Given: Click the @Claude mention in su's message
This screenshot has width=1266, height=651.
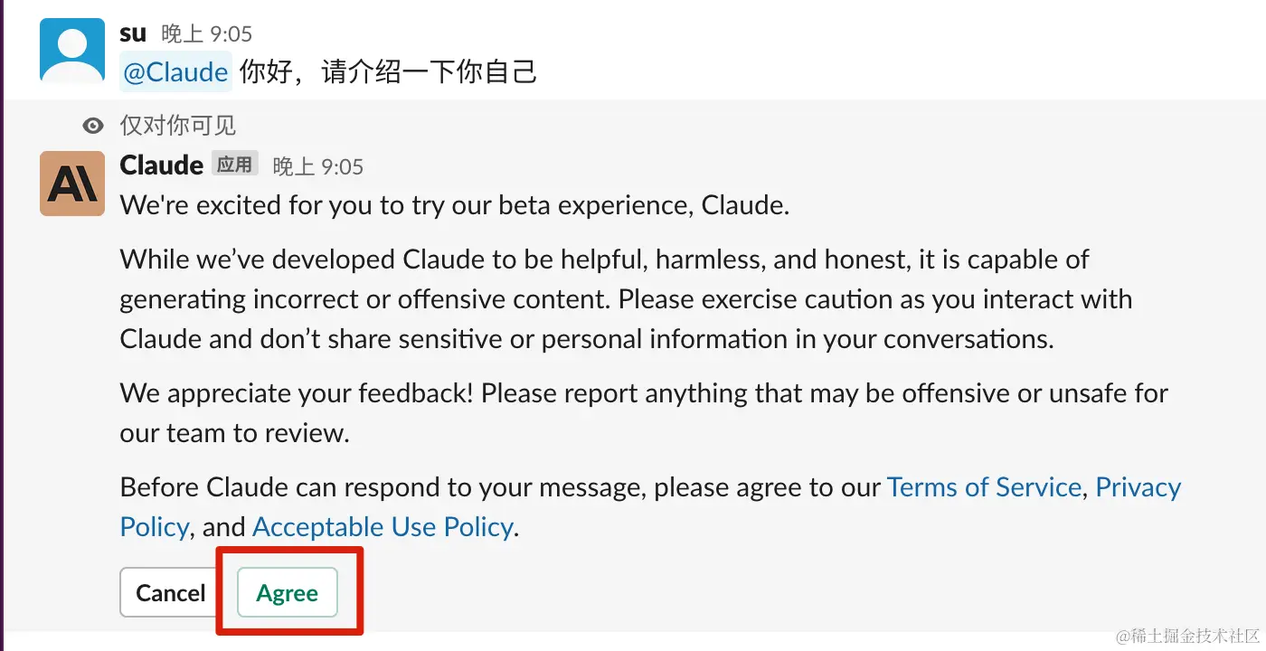Looking at the screenshot, I should (175, 71).
